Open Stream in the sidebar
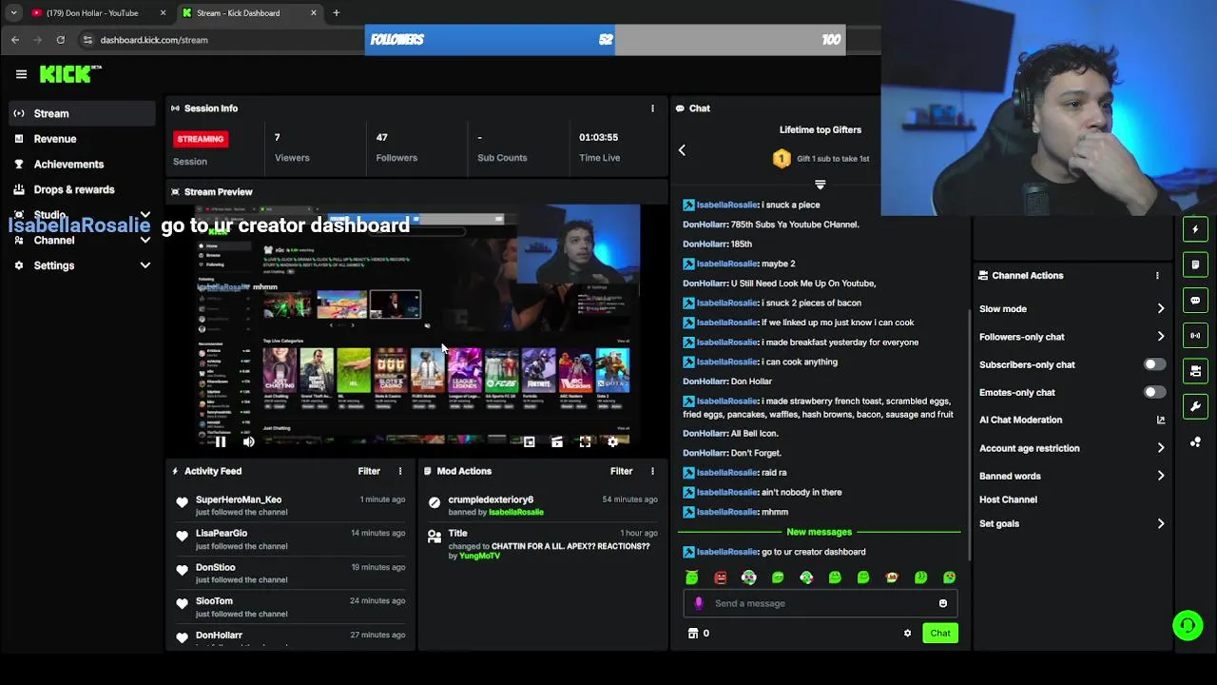The image size is (1217, 685). click(x=82, y=113)
